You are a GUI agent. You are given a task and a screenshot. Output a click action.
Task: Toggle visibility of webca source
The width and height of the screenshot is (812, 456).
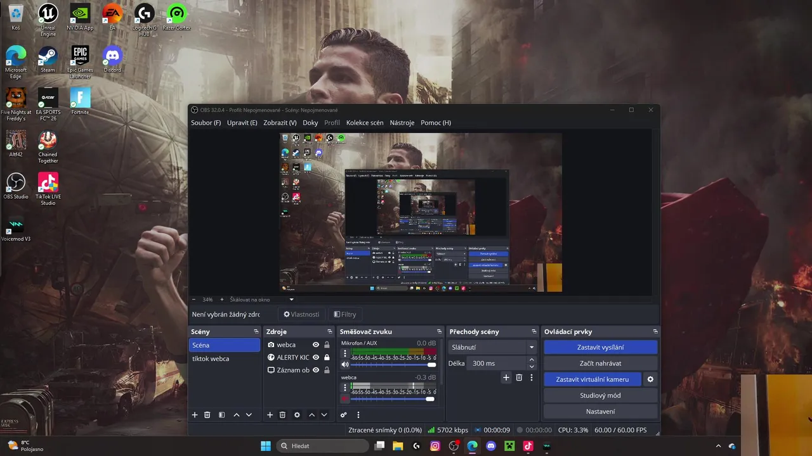pyautogui.click(x=316, y=345)
